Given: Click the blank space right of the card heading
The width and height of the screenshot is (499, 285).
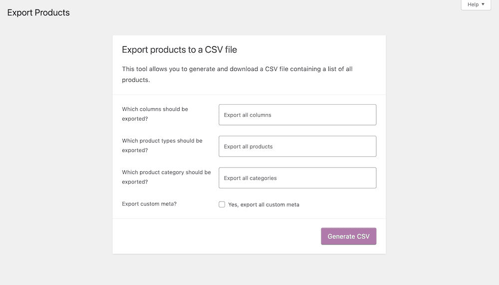Looking at the screenshot, I should pyautogui.click(x=309, y=50).
